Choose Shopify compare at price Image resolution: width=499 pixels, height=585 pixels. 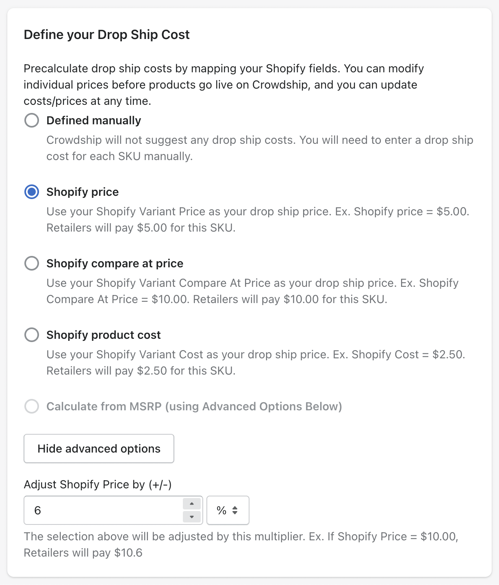coord(32,263)
